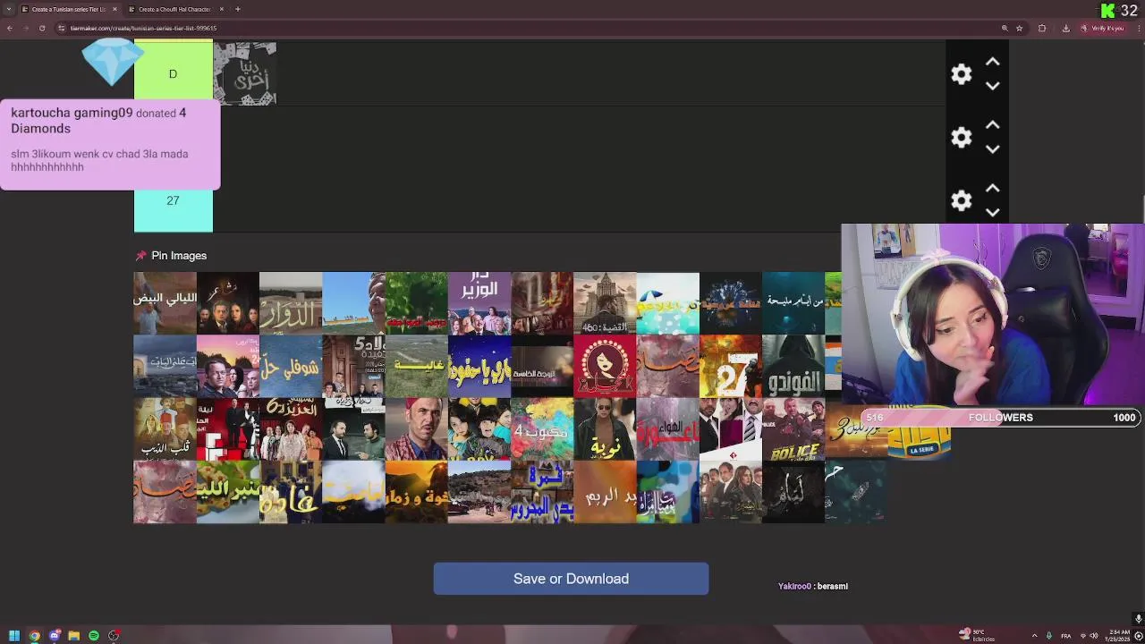Click the zoom magnifier icon in address bar

[x=1005, y=28]
